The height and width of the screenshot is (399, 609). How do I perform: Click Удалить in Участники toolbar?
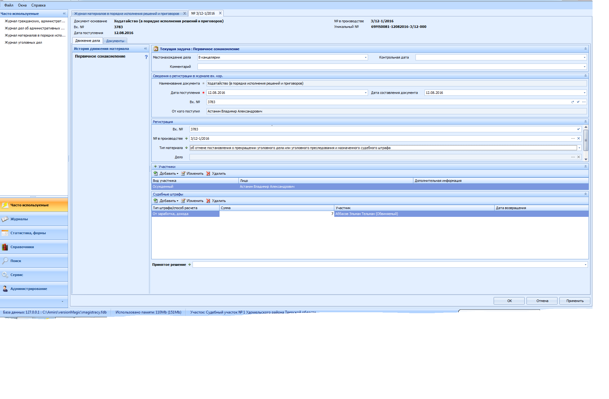click(x=216, y=173)
